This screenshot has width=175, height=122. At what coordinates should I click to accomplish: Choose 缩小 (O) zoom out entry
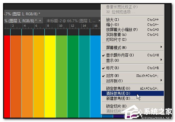[133, 25]
